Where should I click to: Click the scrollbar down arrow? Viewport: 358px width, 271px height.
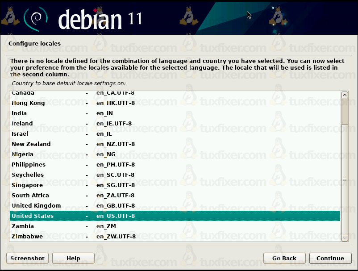(x=344, y=238)
